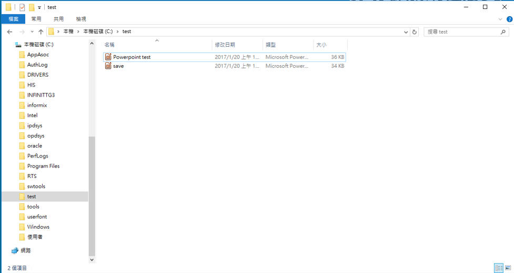Open the recent locations dropdown arrow
The image size is (514, 273).
[31, 32]
